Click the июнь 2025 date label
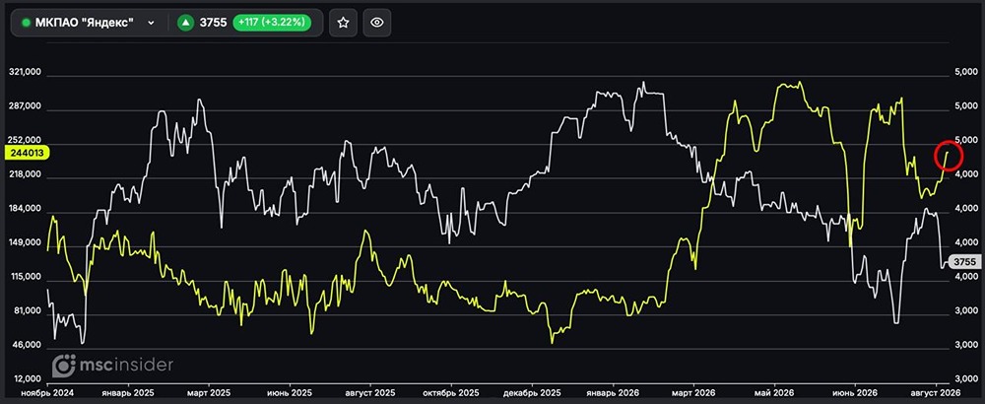This screenshot has width=985, height=404. point(289,392)
